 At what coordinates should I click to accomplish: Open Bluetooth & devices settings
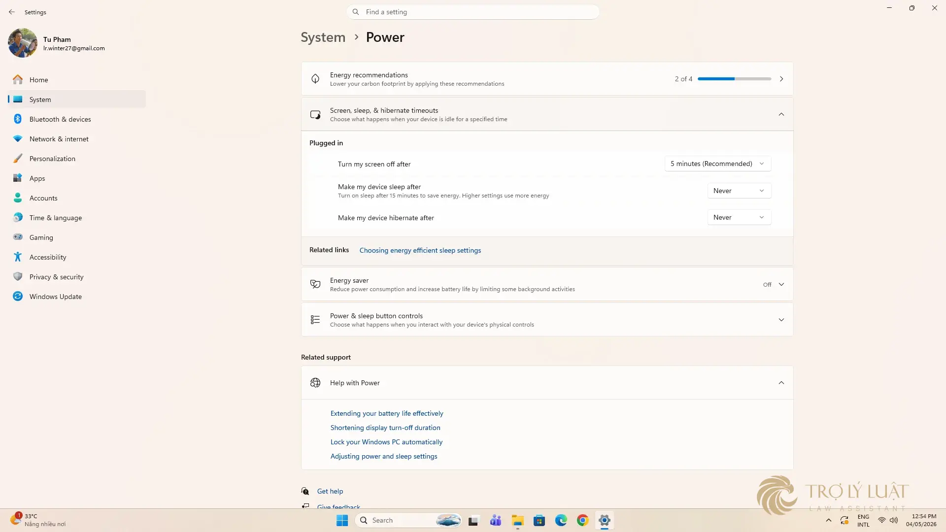tap(77, 119)
